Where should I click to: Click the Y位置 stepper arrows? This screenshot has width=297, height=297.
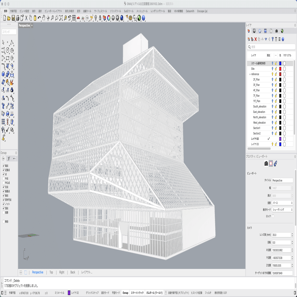tap(292, 258)
